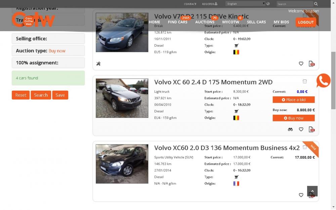Tick the checkbox for Volvo XC 60 2.4 D
The width and height of the screenshot is (336, 210).
304,81
